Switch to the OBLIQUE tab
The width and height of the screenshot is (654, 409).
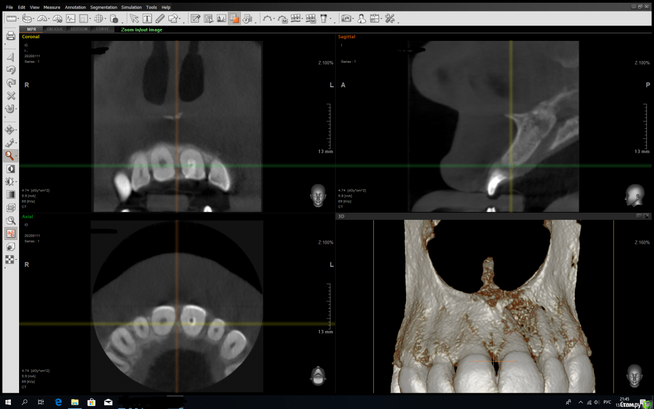pos(55,29)
